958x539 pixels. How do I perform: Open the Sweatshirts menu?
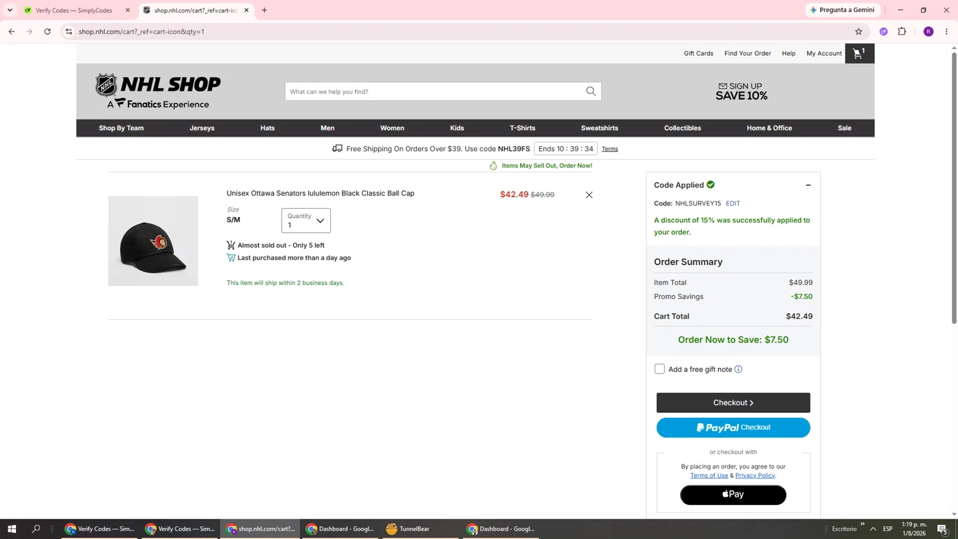600,128
